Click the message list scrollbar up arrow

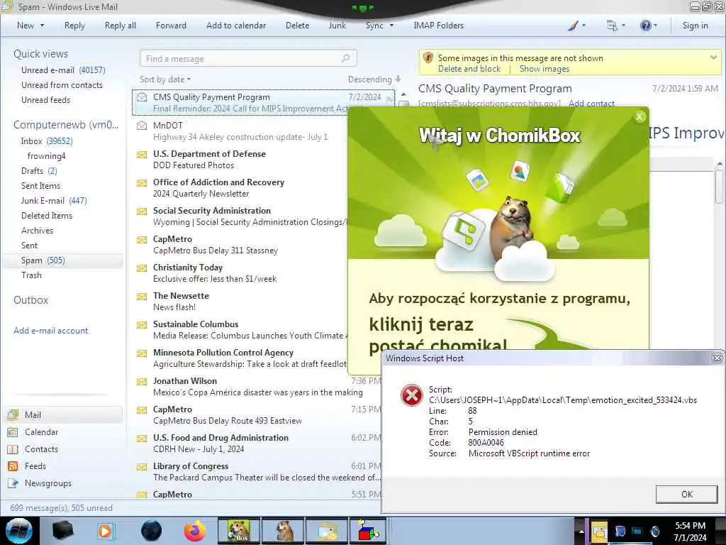(403, 94)
